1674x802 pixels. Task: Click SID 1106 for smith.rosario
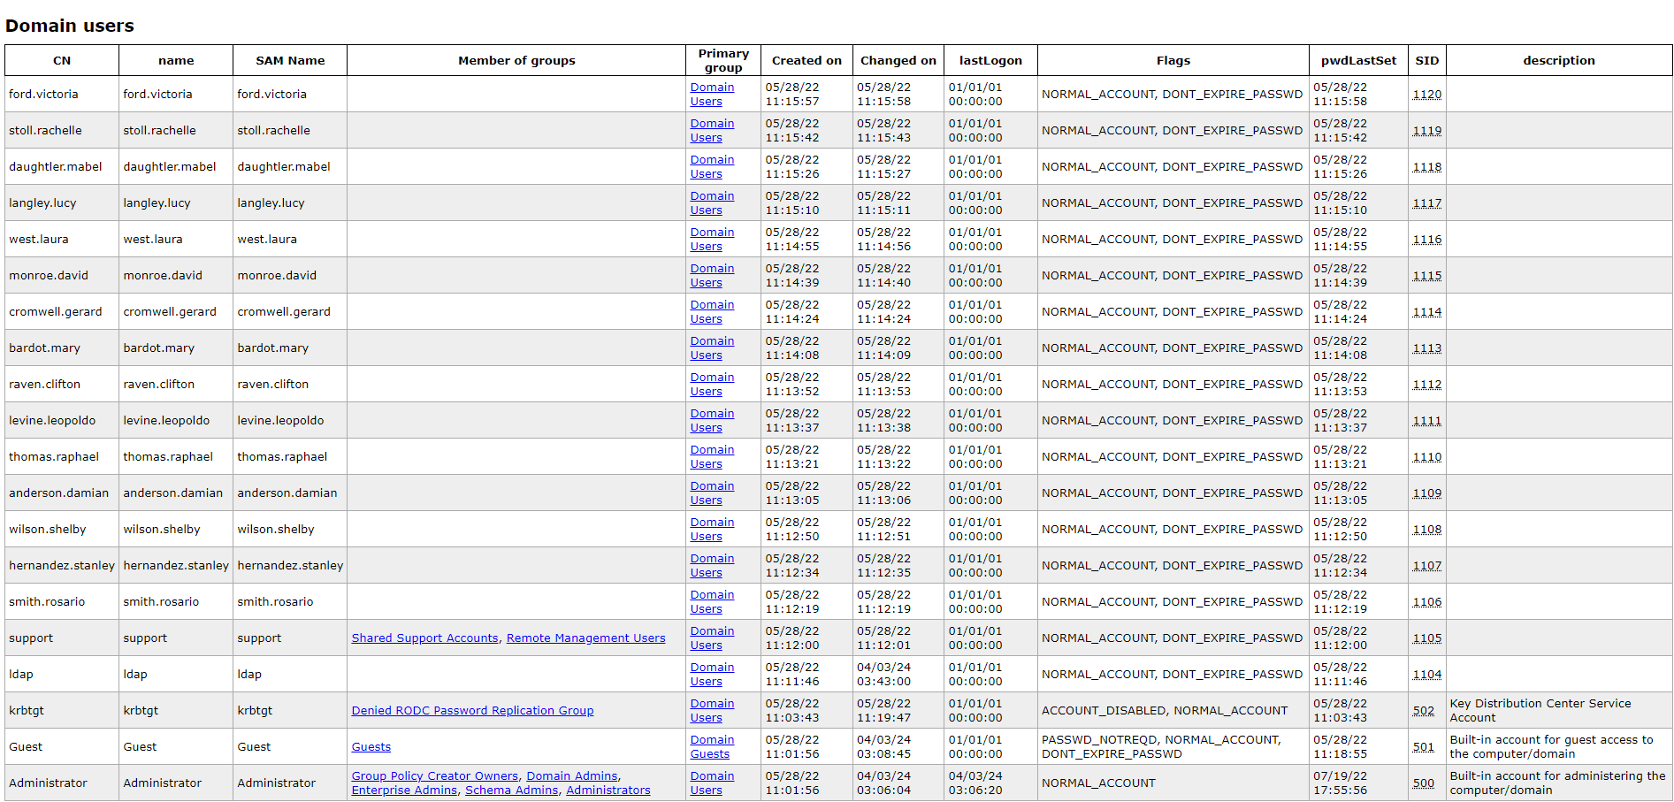click(x=1426, y=602)
